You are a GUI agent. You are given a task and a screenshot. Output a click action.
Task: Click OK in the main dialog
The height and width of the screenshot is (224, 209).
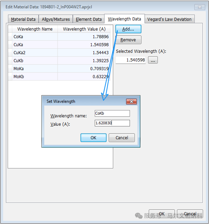162,214
